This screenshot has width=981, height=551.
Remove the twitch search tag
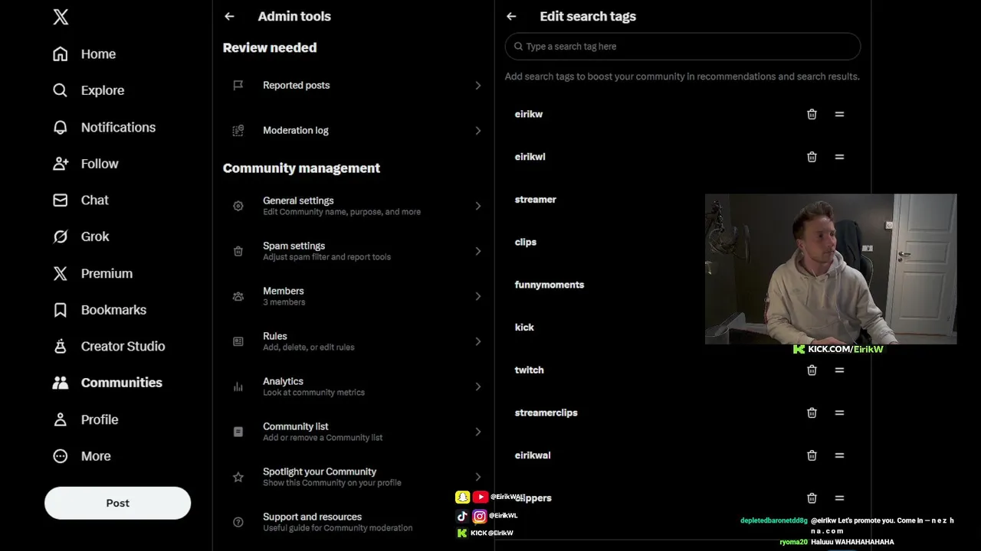pyautogui.click(x=812, y=370)
